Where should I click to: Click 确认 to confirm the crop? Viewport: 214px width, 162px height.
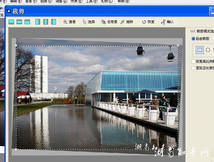point(167,22)
